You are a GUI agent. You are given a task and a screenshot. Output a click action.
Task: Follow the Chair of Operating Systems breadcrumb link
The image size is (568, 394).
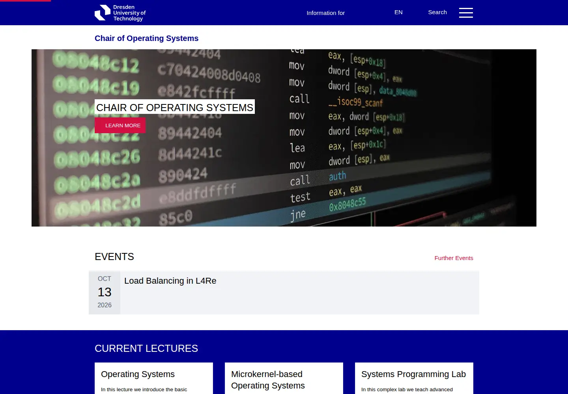pyautogui.click(x=146, y=38)
